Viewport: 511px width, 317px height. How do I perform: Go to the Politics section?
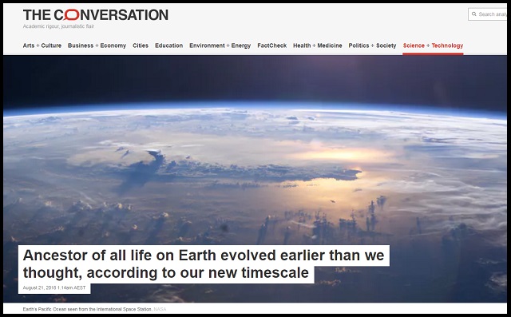tap(358, 46)
